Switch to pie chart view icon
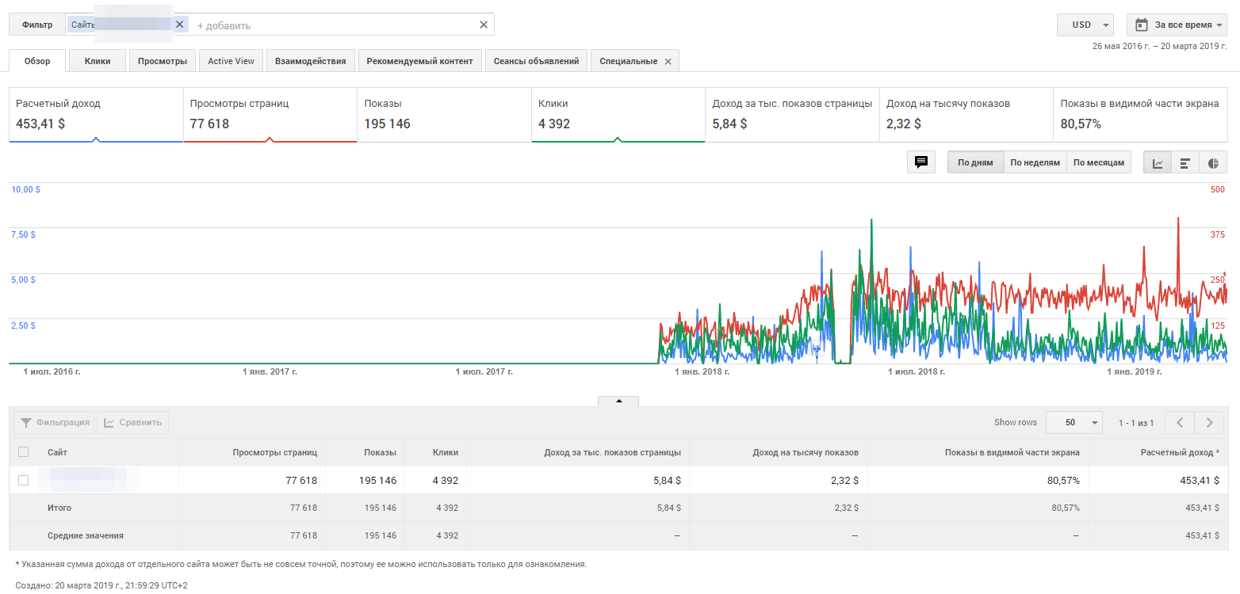The width and height of the screenshot is (1240, 594). 1213,163
